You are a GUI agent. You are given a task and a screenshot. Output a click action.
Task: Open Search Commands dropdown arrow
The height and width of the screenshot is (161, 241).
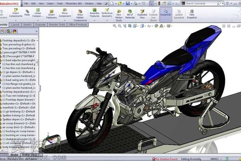point(223,3)
